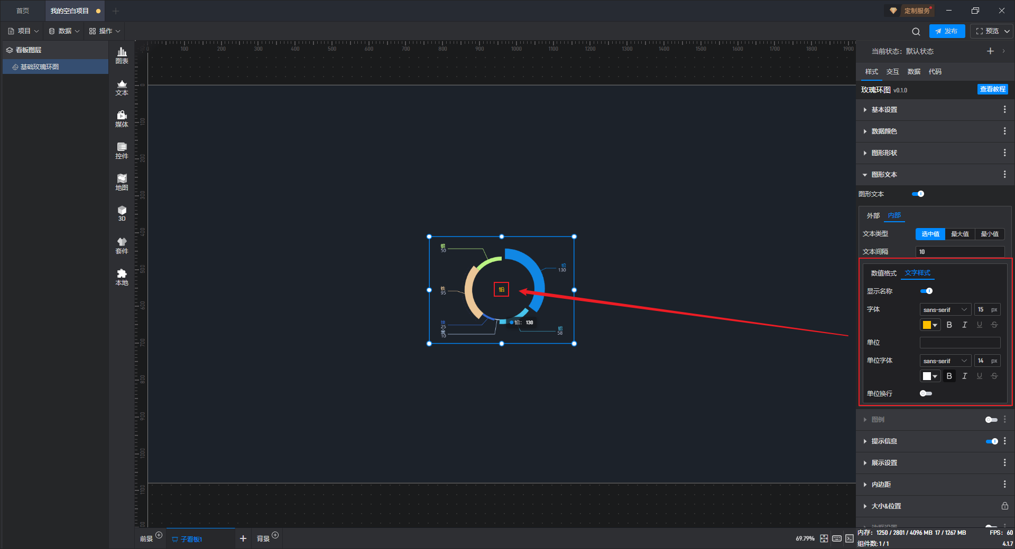Click the search magnifier icon in toolbar
Viewport: 1015px width, 549px height.
click(x=916, y=31)
